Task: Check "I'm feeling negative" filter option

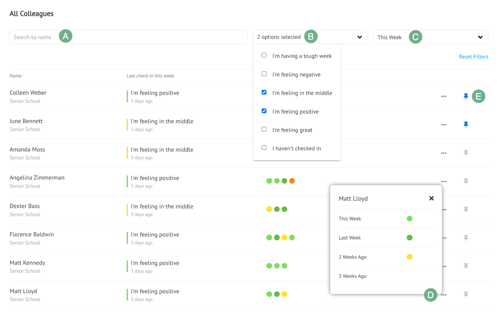Action: click(264, 74)
